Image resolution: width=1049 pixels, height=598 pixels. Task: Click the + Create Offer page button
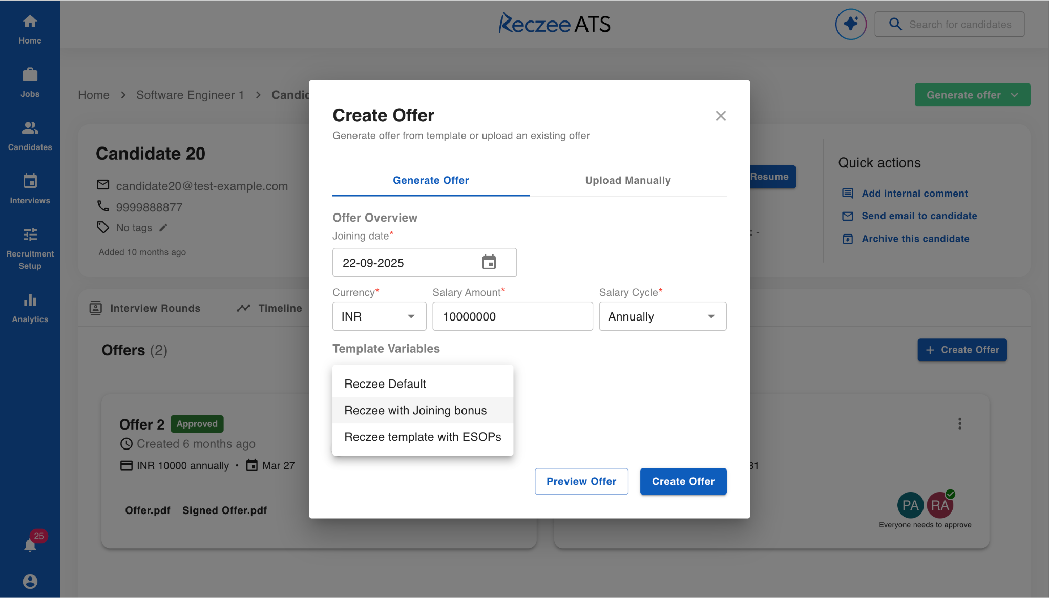point(962,350)
